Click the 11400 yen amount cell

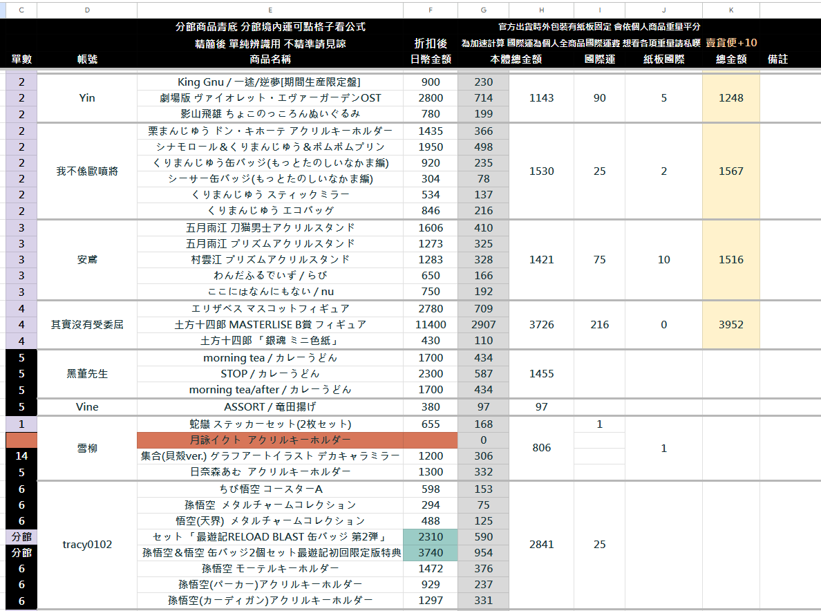pyautogui.click(x=431, y=325)
